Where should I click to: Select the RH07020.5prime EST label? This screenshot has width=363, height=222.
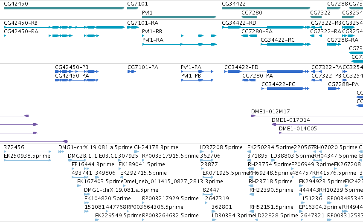335,147
